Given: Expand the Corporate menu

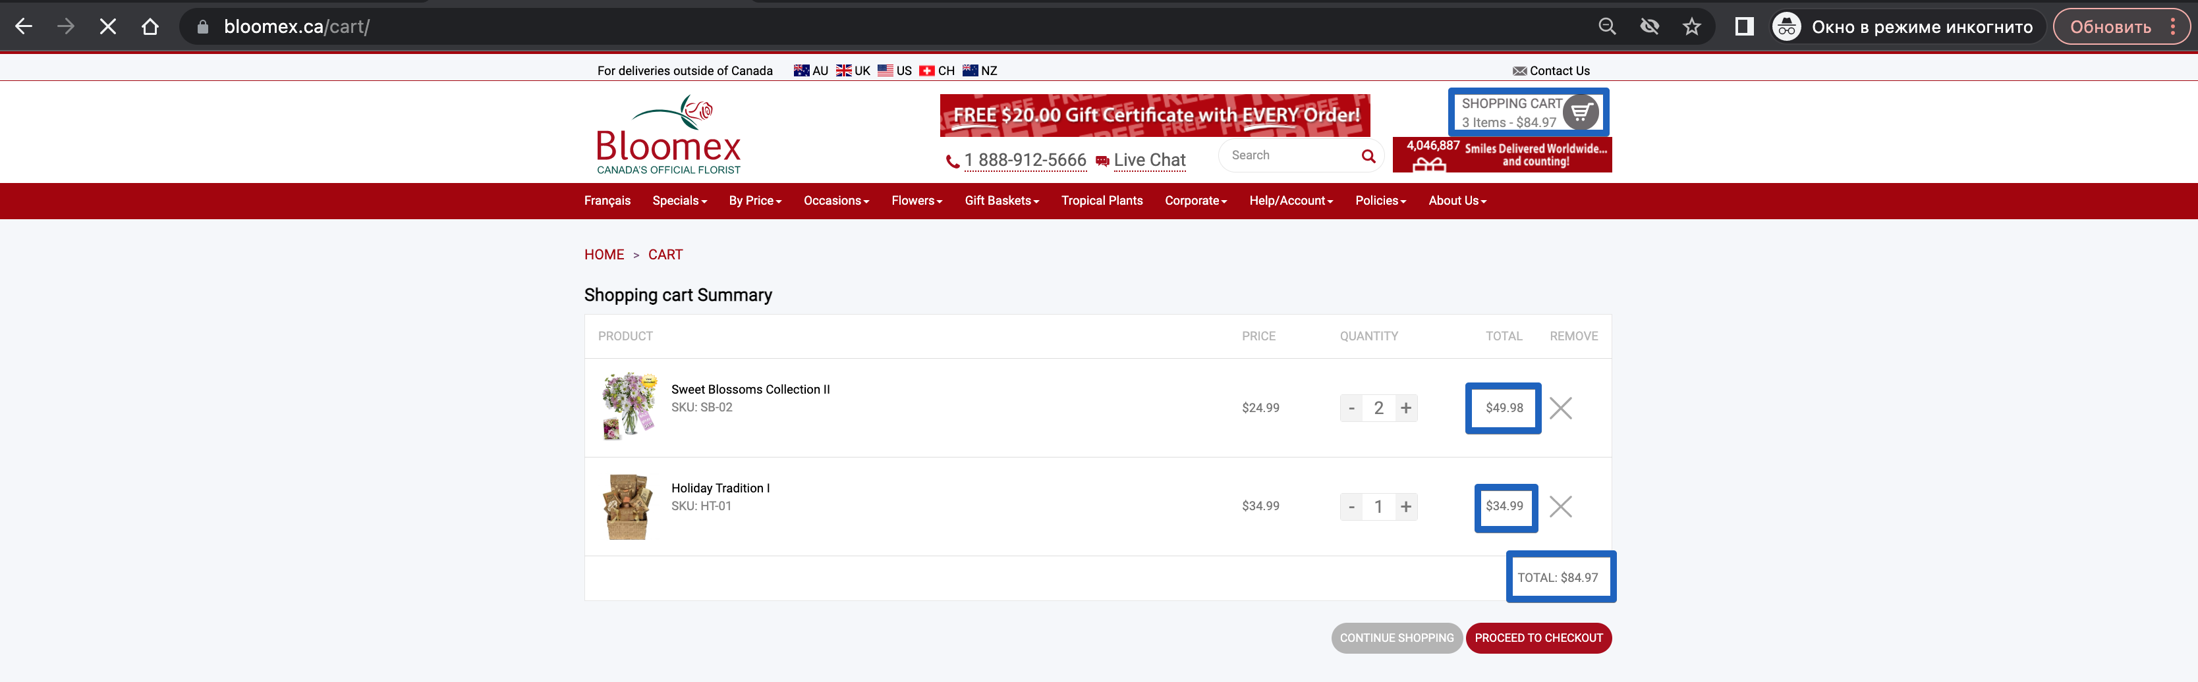Looking at the screenshot, I should pyautogui.click(x=1195, y=200).
